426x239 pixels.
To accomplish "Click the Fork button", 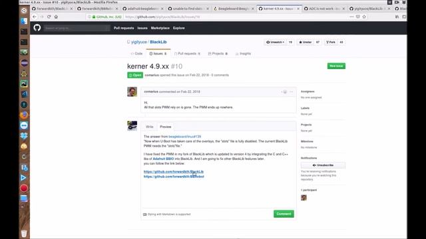I will pos(331,42).
